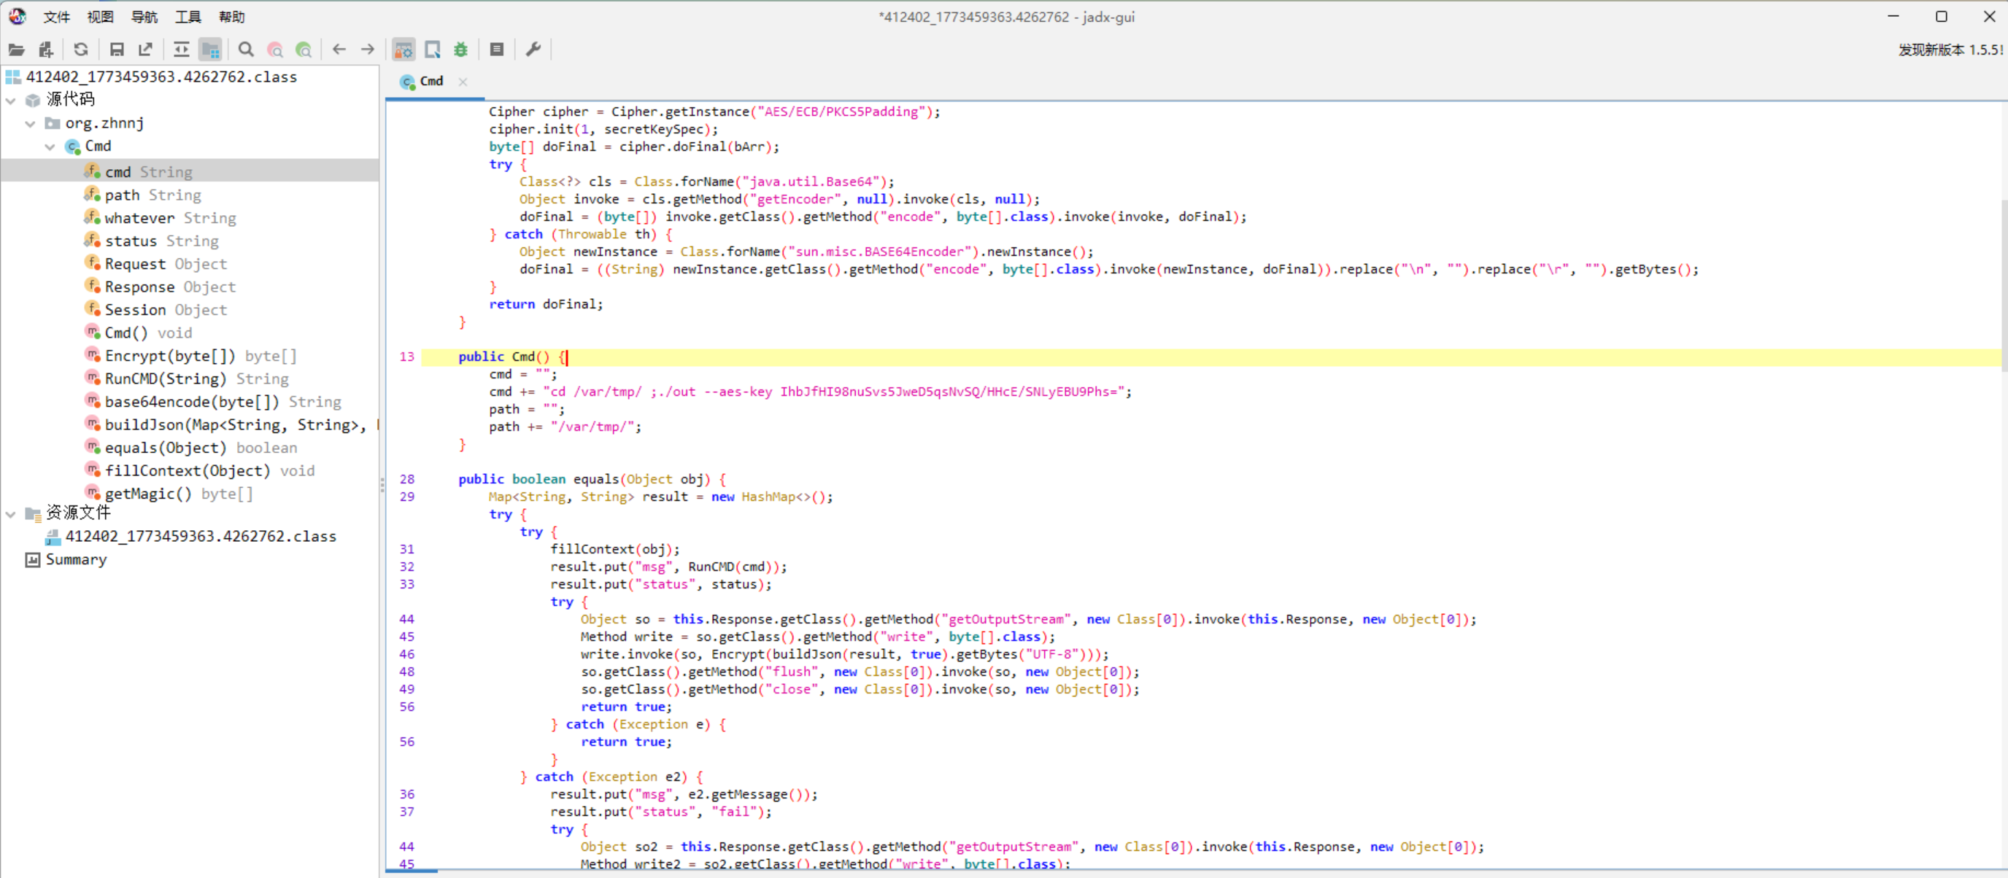Collapse the 源代码 tree node
Image resolution: width=2008 pixels, height=878 pixels.
[11, 101]
